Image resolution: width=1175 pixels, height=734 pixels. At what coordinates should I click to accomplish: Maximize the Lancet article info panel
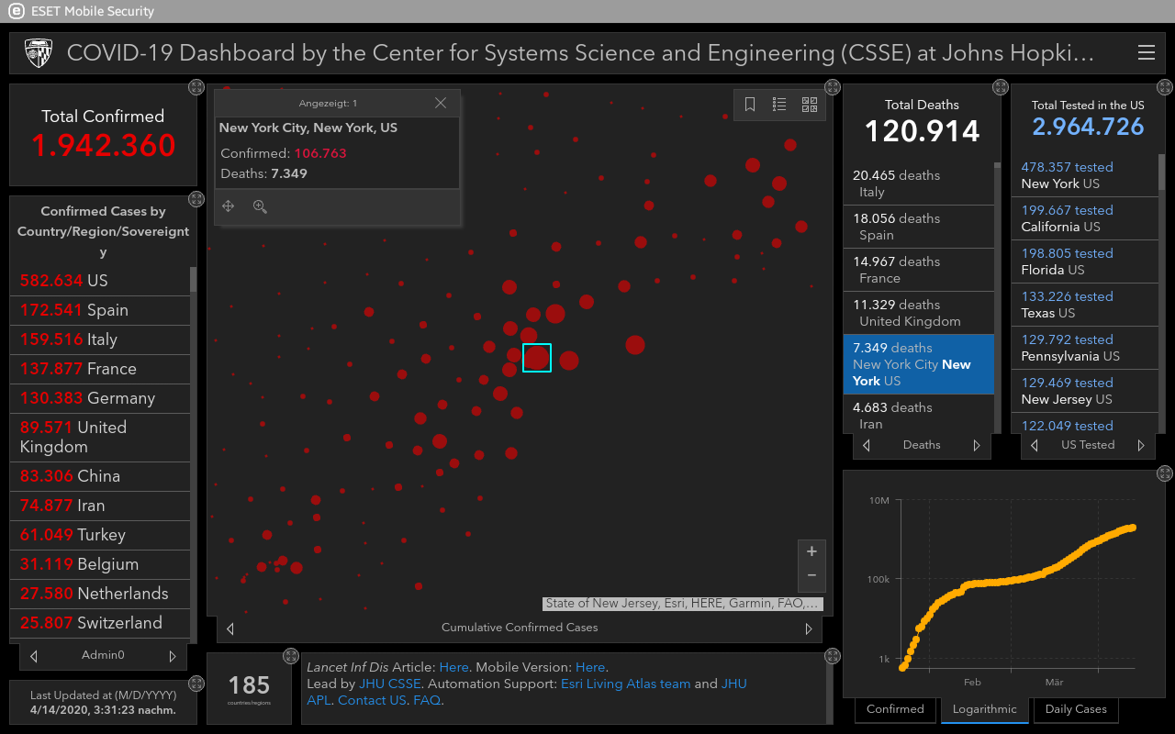833,656
